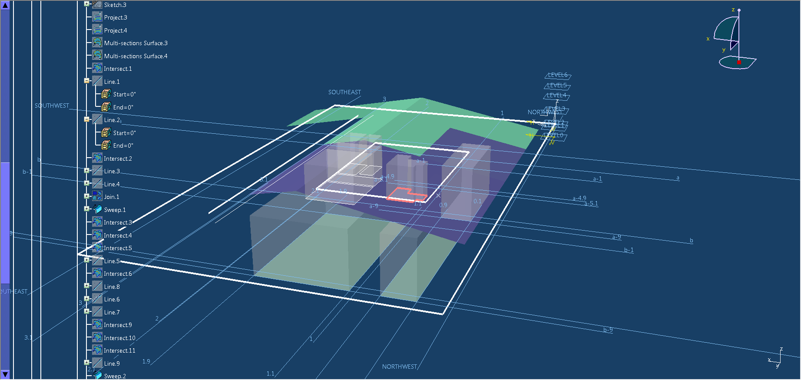
Task: Collapse the Line.1 tree node
Action: pyautogui.click(x=86, y=81)
